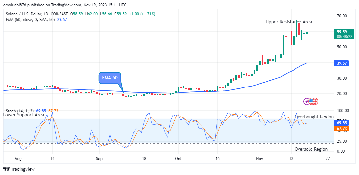The width and height of the screenshot is (359, 175).
Task: Click the Low value L56.66
Action: point(106,14)
